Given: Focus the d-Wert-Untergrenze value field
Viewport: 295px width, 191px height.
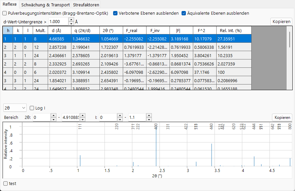Looking at the screenshot, I should tap(58, 22).
